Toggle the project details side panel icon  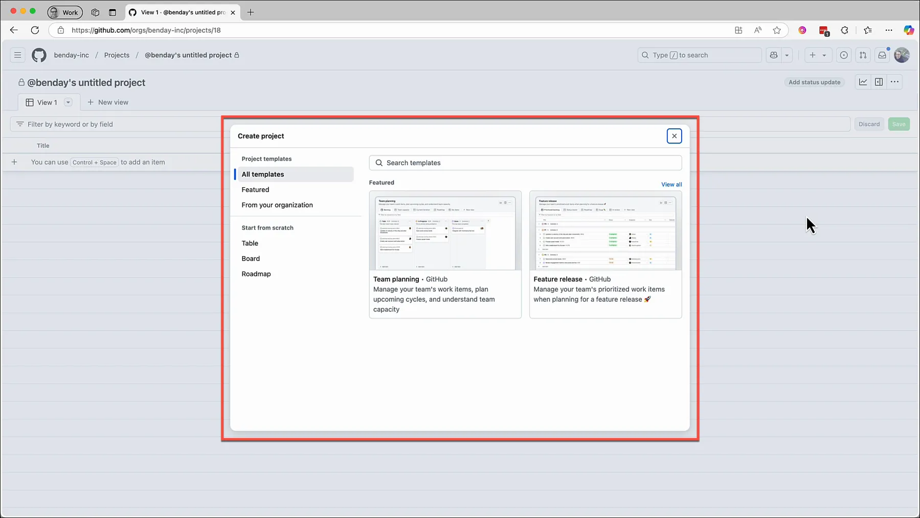(x=879, y=82)
